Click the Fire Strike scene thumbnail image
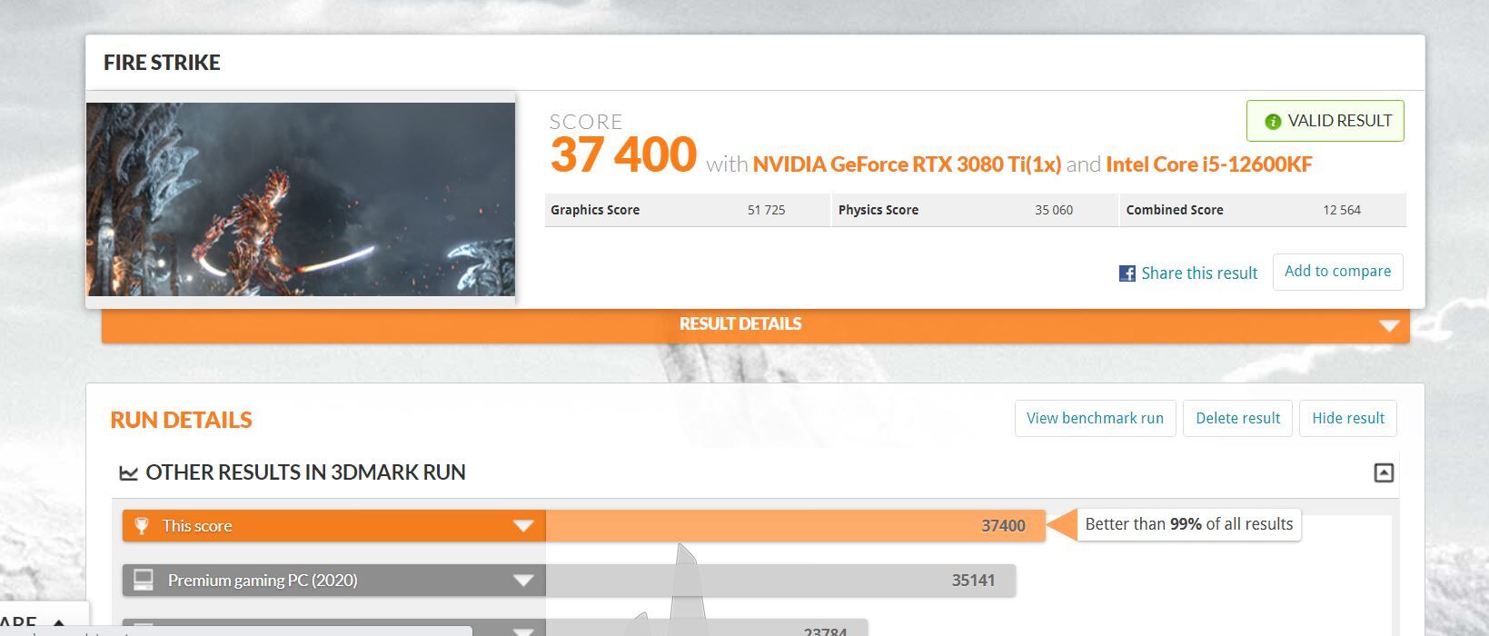The width and height of the screenshot is (1489, 636). coord(301,199)
